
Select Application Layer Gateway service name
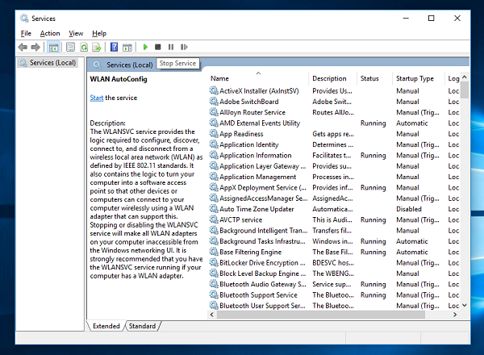tap(263, 166)
